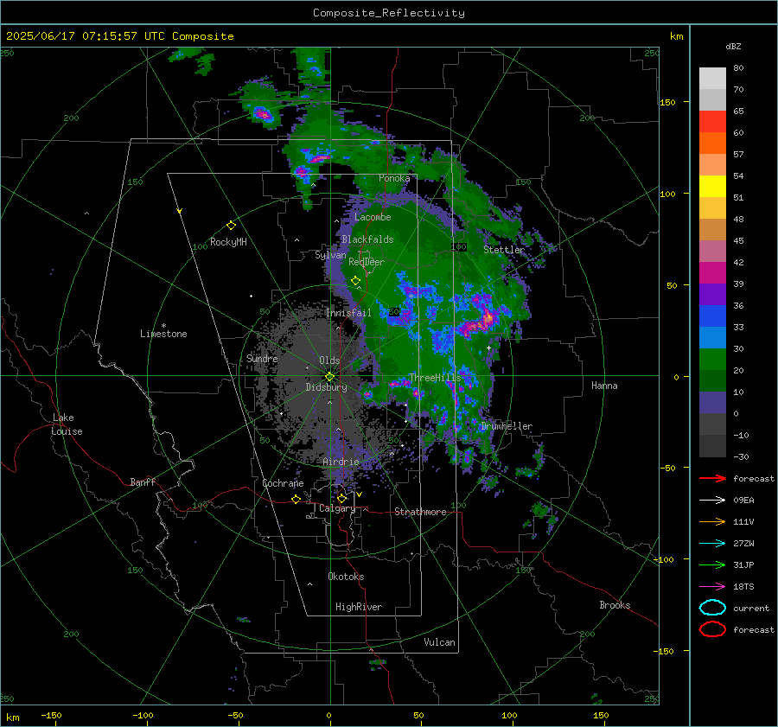The height and width of the screenshot is (727, 778).
Task: Click the yellow diamond marker near RockyMH
Action: point(231,226)
